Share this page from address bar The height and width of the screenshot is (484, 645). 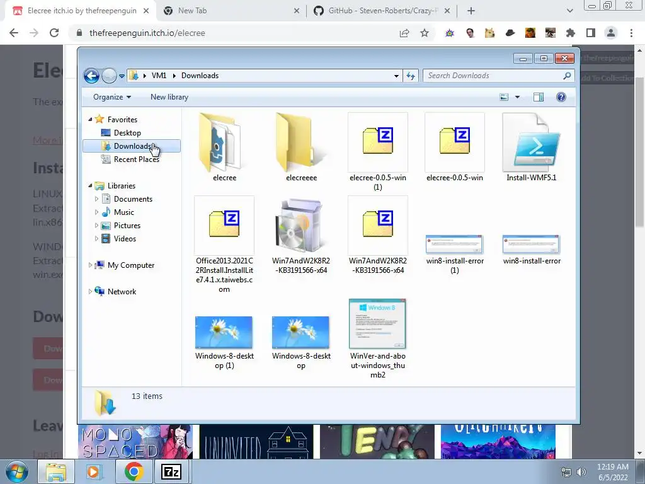pos(404,33)
